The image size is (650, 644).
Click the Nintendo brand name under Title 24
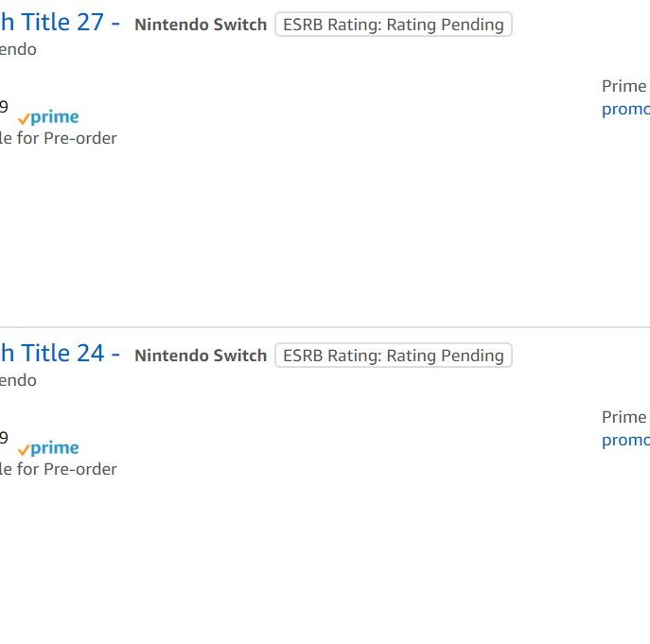18,380
